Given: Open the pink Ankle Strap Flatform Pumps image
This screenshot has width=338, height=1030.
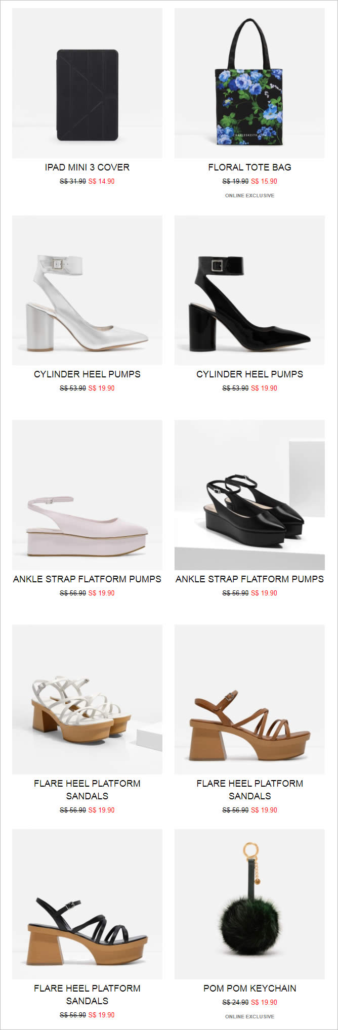Looking at the screenshot, I should pyautogui.click(x=87, y=495).
